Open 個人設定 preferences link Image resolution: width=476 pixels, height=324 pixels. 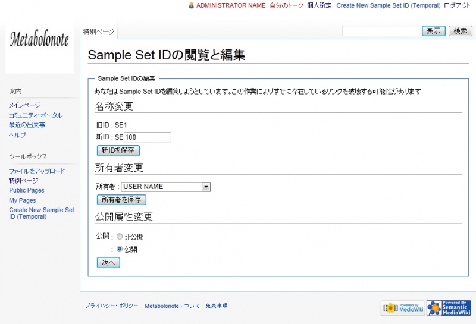click(x=320, y=5)
